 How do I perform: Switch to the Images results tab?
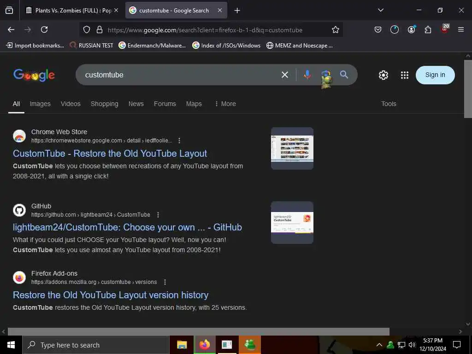pos(40,104)
